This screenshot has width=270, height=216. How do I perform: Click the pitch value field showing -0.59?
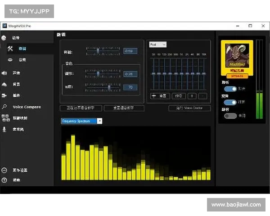coord(130,51)
